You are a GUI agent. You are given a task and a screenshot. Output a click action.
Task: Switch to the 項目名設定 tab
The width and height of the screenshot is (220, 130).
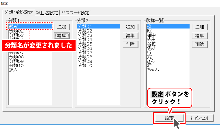(x=47, y=13)
